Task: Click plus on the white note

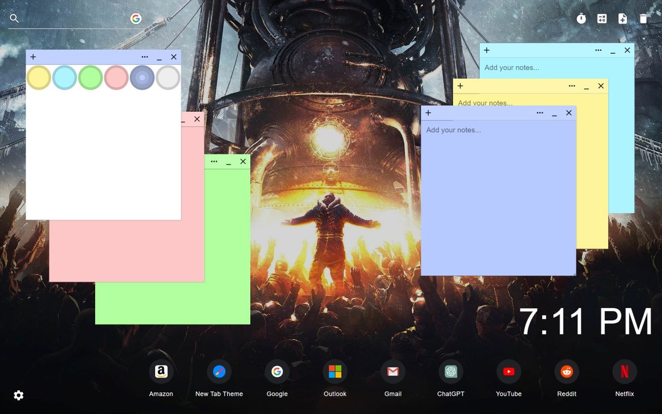Action: [33, 57]
